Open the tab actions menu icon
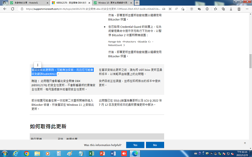This screenshot has height=157, width=252. (x=4, y=3)
